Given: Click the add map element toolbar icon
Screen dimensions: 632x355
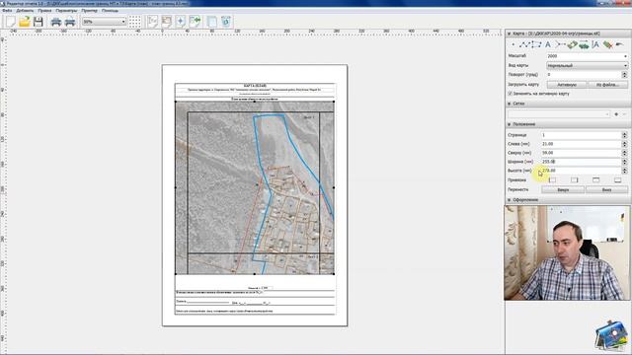Looking at the screenshot, I should (x=181, y=22).
